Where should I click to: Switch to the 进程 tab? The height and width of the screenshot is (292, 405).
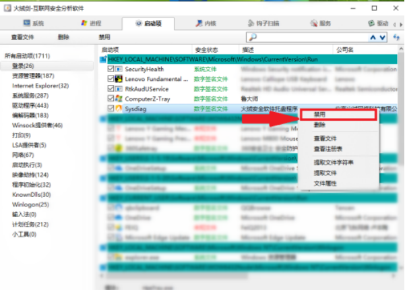click(x=91, y=24)
